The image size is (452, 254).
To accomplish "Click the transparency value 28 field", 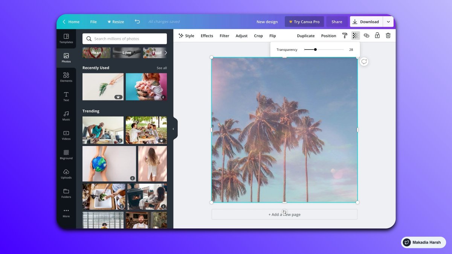I will click(x=351, y=50).
